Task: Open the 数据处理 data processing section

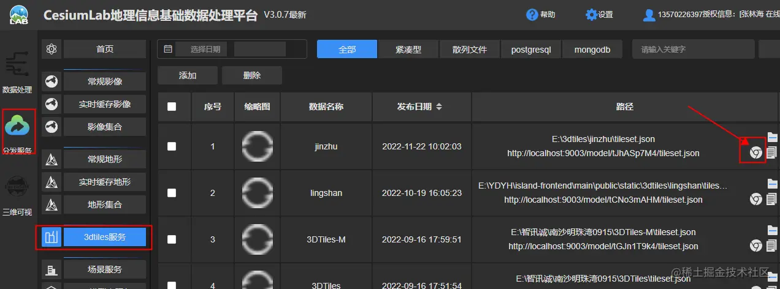Action: pos(17,72)
